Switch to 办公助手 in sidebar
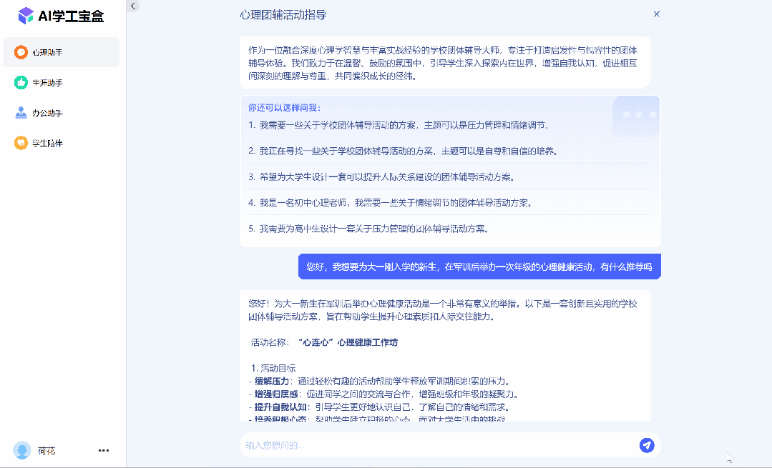The height and width of the screenshot is (468, 772). (47, 113)
